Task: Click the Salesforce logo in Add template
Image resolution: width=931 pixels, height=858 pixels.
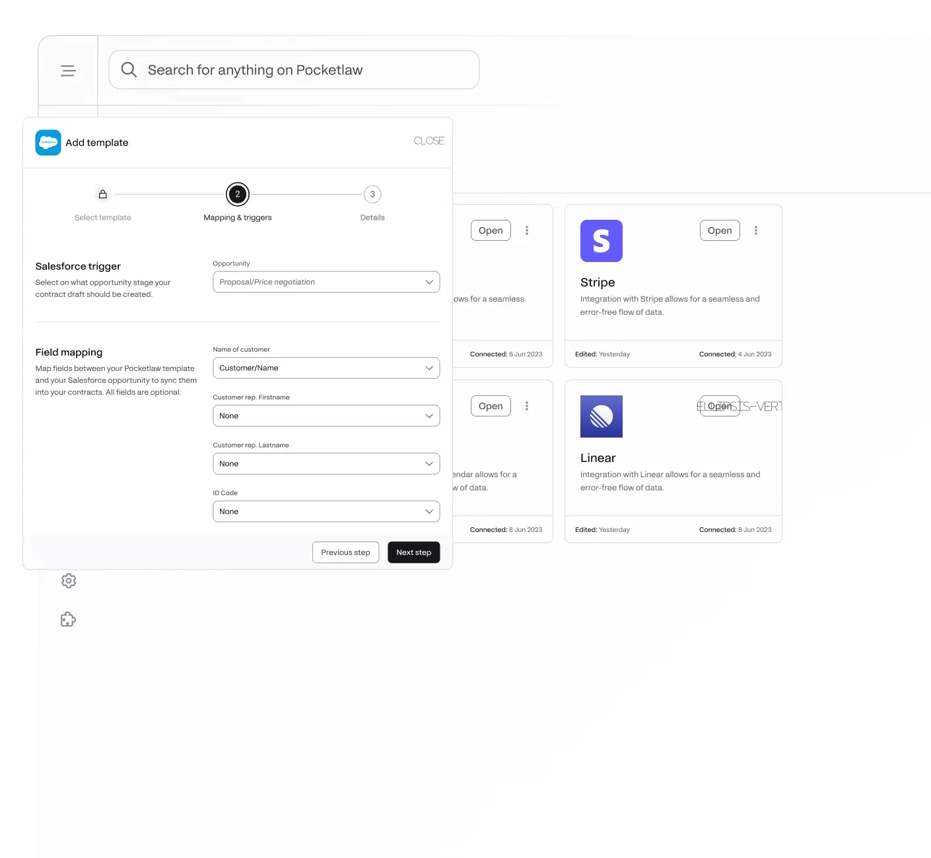Action: tap(48, 143)
